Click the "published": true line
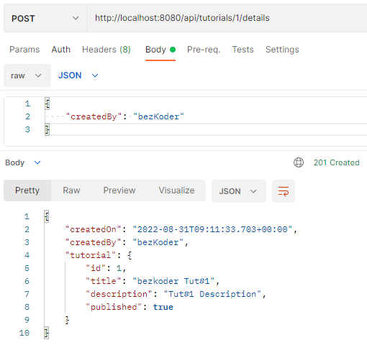Image resolution: width=367 pixels, height=345 pixels. point(130,307)
